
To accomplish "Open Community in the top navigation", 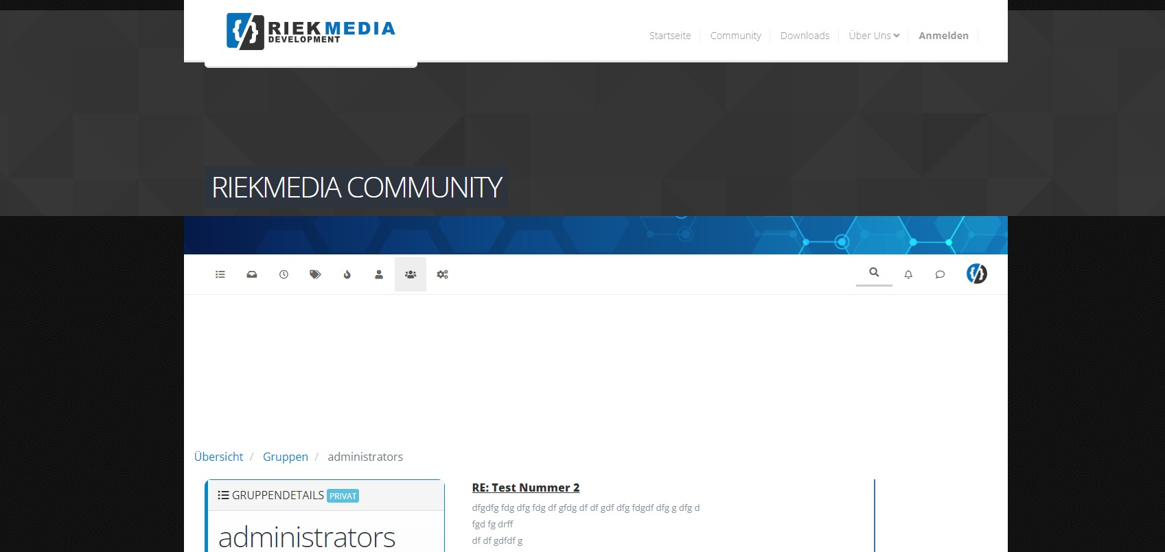I will click(x=735, y=36).
